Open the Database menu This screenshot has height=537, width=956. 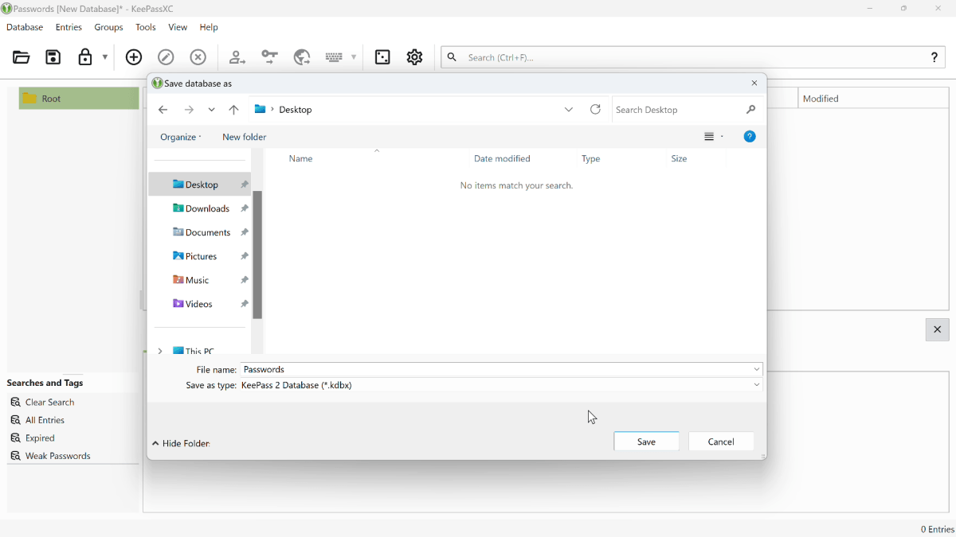25,27
